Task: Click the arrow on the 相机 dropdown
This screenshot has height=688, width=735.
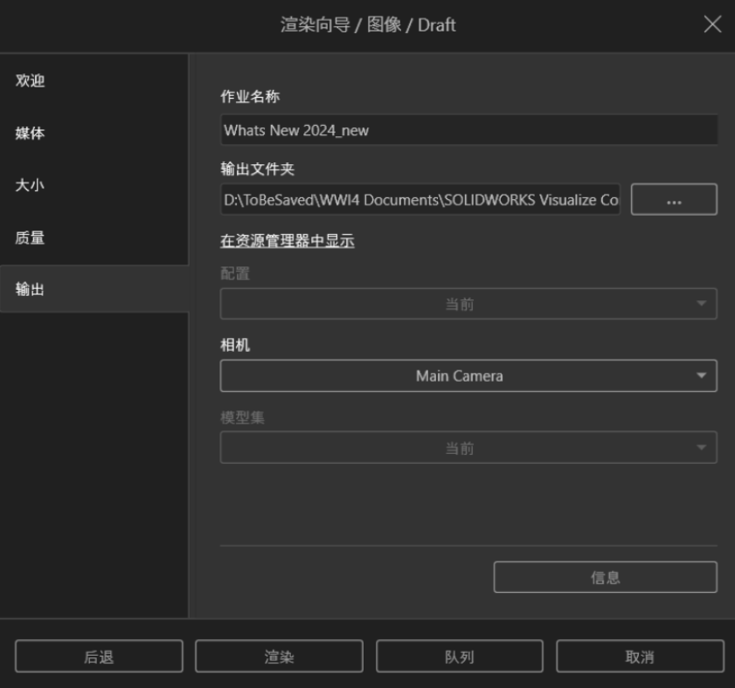Action: point(701,376)
